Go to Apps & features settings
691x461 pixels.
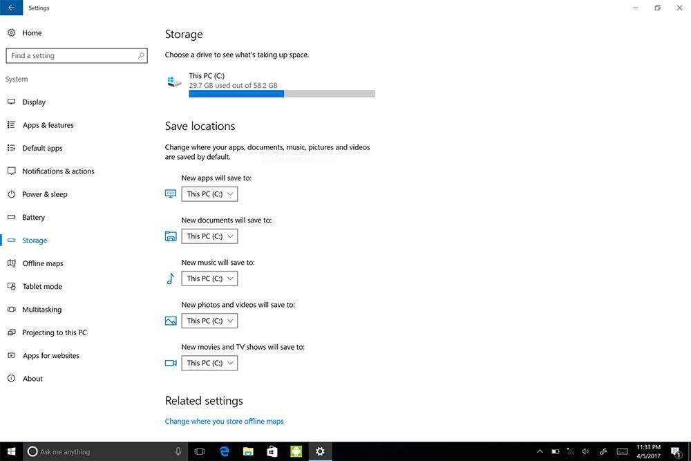pyautogui.click(x=48, y=125)
